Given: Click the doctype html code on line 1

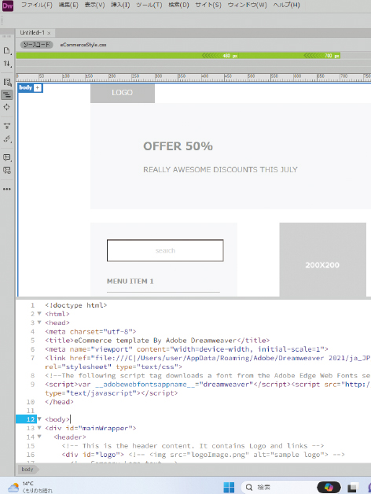Looking at the screenshot, I should click(x=76, y=305).
